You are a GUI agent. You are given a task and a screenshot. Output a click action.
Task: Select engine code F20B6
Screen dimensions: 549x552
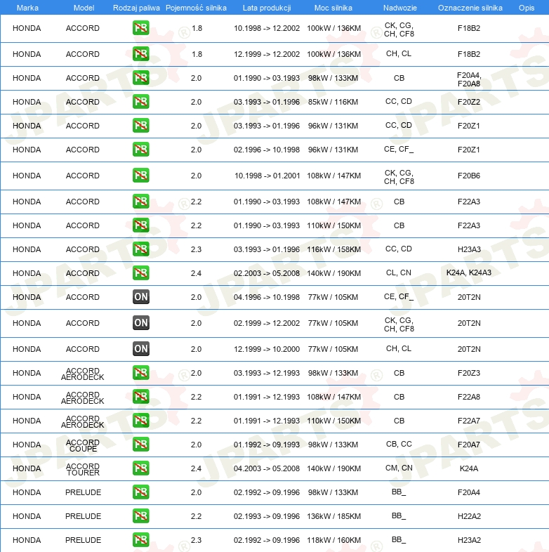coord(469,176)
